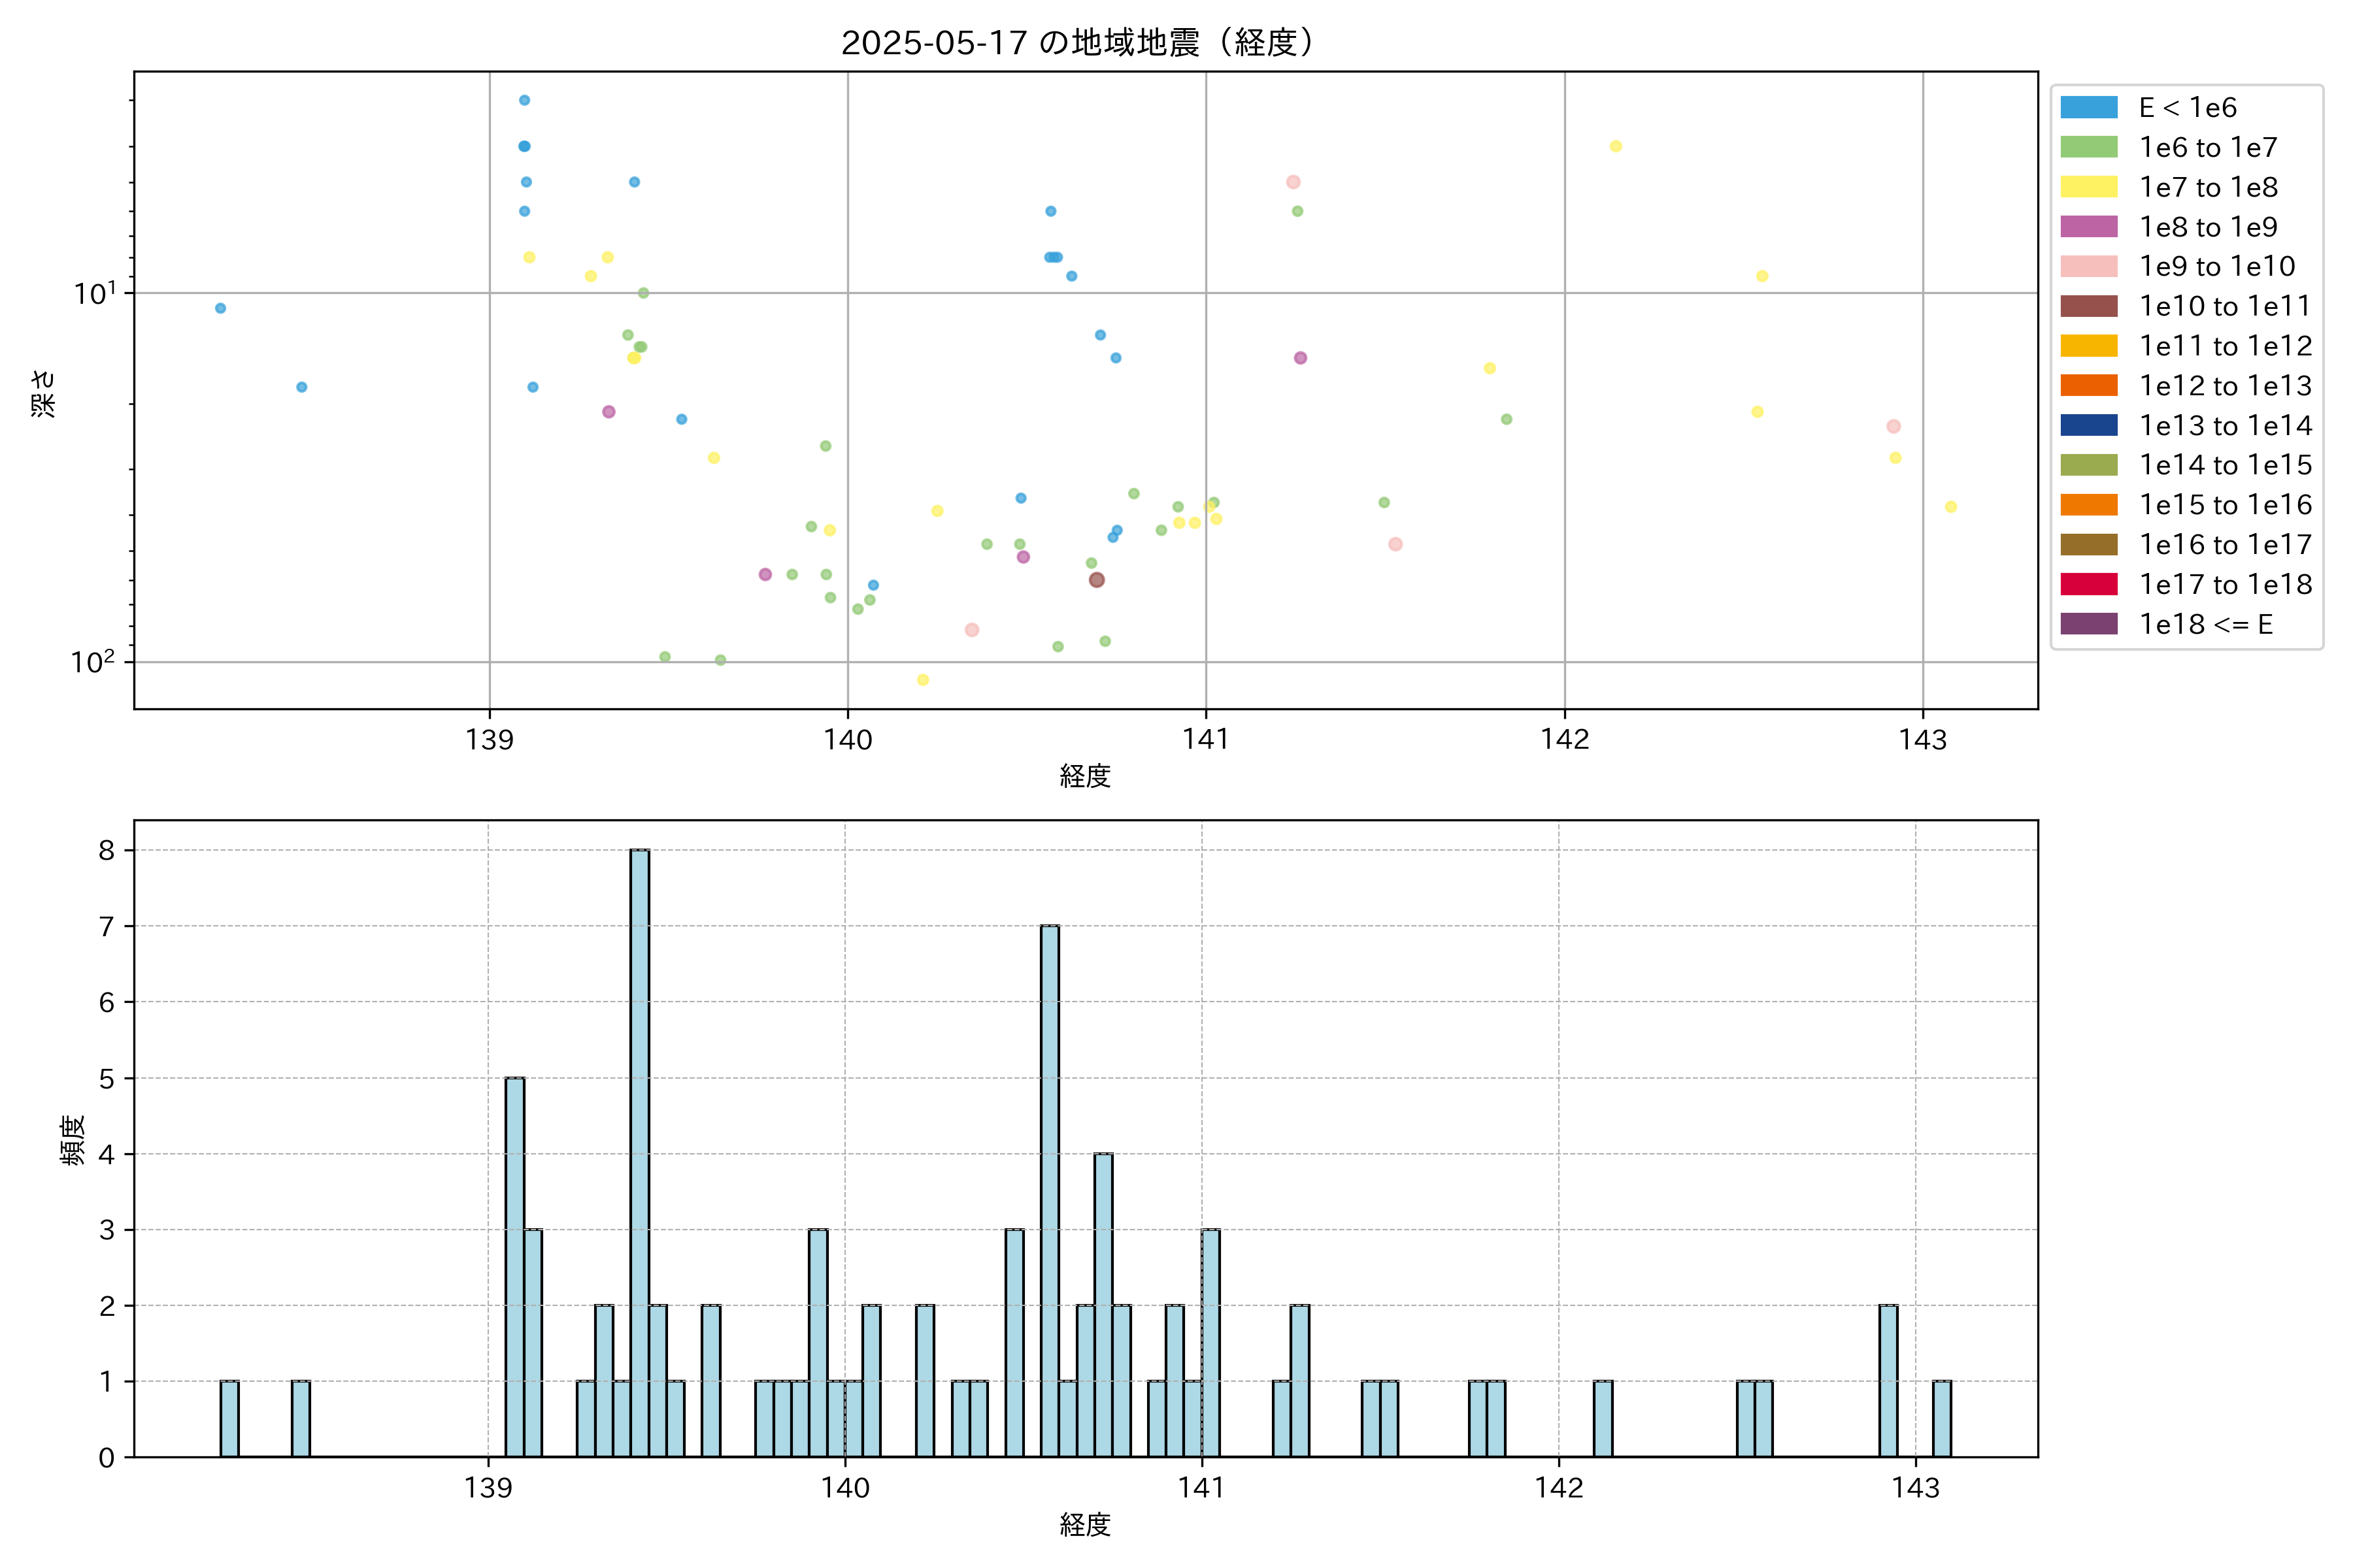This screenshot has height=1568, width=2353.
Task: Click the green 1e6 to 1e7 legend swatch
Action: pos(2088,148)
